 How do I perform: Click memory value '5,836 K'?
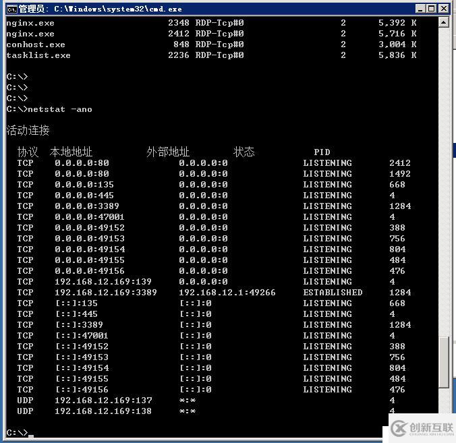coord(397,55)
